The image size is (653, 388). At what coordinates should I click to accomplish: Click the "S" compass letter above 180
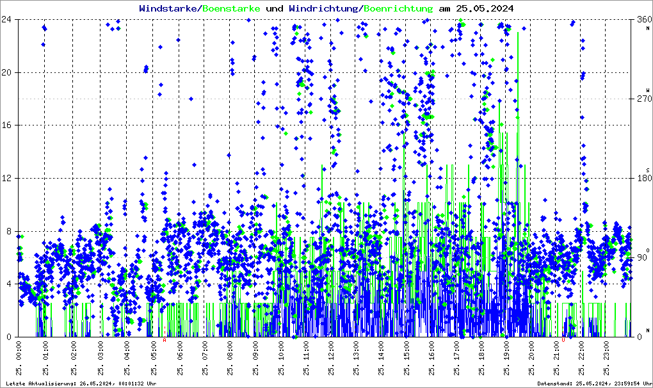point(648,170)
